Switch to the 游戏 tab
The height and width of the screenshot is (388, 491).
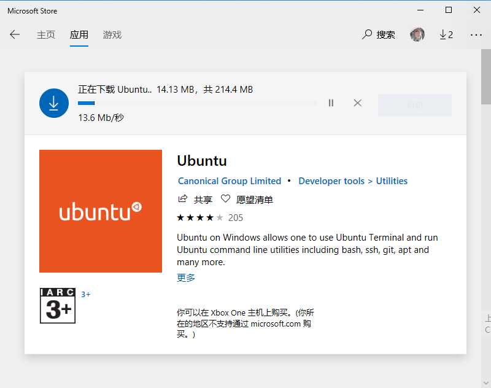112,35
